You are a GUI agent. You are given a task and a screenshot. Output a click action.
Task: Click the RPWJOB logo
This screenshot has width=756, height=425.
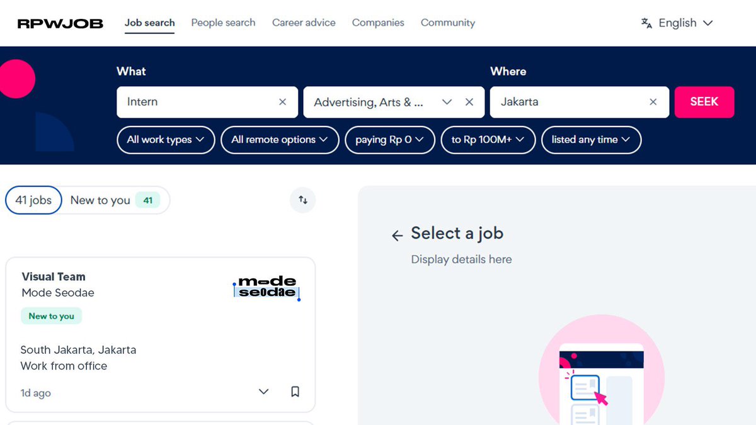(x=60, y=24)
